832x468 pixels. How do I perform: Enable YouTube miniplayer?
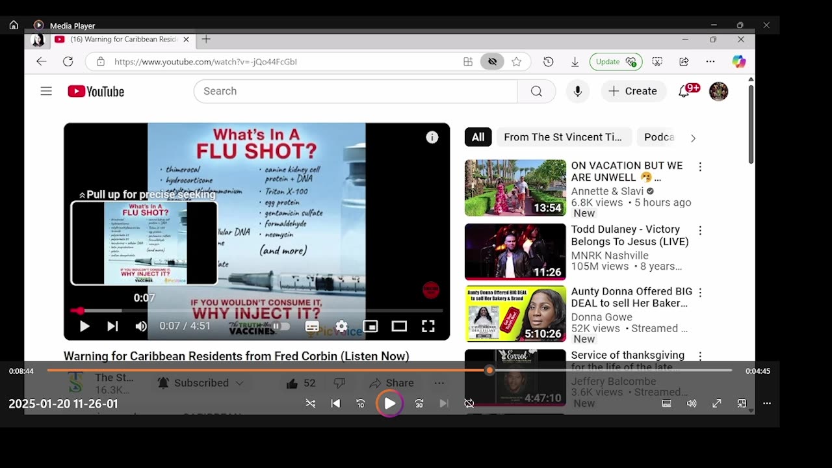(370, 326)
